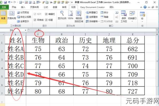
Task: Click the Print Preview icon in quick access toolbar
Action: click(x=34, y=2)
